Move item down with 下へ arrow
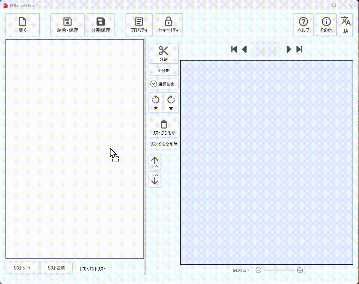The height and width of the screenshot is (284, 359). tap(155, 179)
